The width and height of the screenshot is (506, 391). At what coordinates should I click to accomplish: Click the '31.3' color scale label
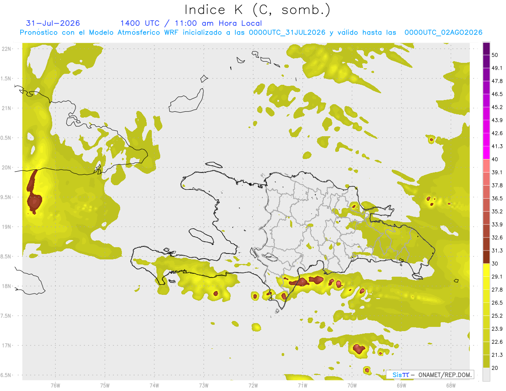click(x=497, y=251)
